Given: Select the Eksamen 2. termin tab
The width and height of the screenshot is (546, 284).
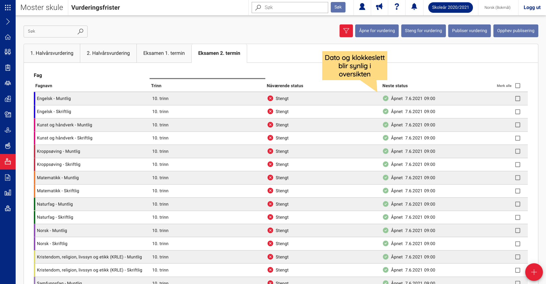Looking at the screenshot, I should (x=219, y=53).
